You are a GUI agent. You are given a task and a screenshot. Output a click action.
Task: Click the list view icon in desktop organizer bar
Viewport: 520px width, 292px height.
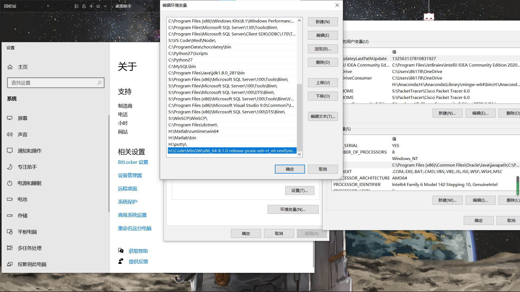[77, 6]
